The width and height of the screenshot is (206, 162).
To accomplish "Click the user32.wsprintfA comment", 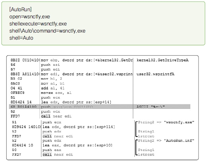I will (155, 74).
